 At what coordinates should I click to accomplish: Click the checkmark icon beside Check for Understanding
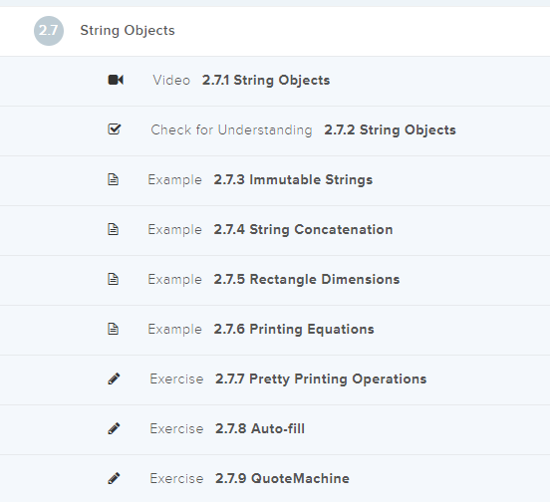[x=114, y=129]
